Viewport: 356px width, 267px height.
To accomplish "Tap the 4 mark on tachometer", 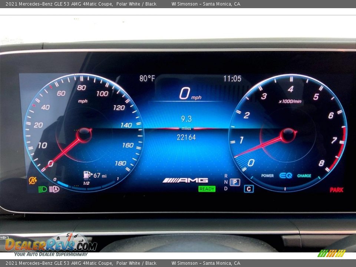I will [291, 89].
